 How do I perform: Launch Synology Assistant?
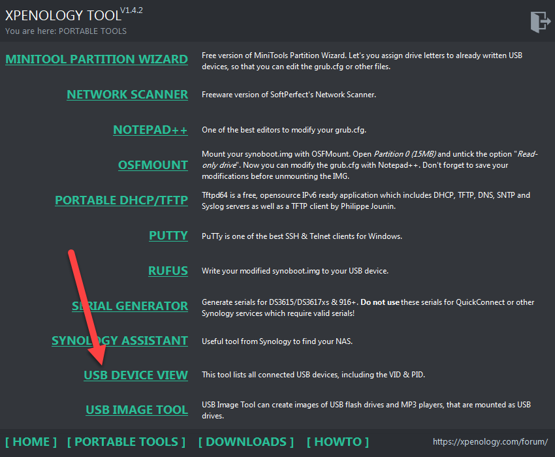tap(119, 341)
